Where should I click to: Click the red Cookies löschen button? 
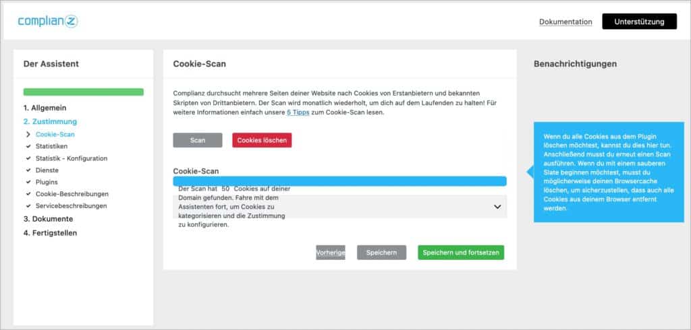(x=262, y=140)
